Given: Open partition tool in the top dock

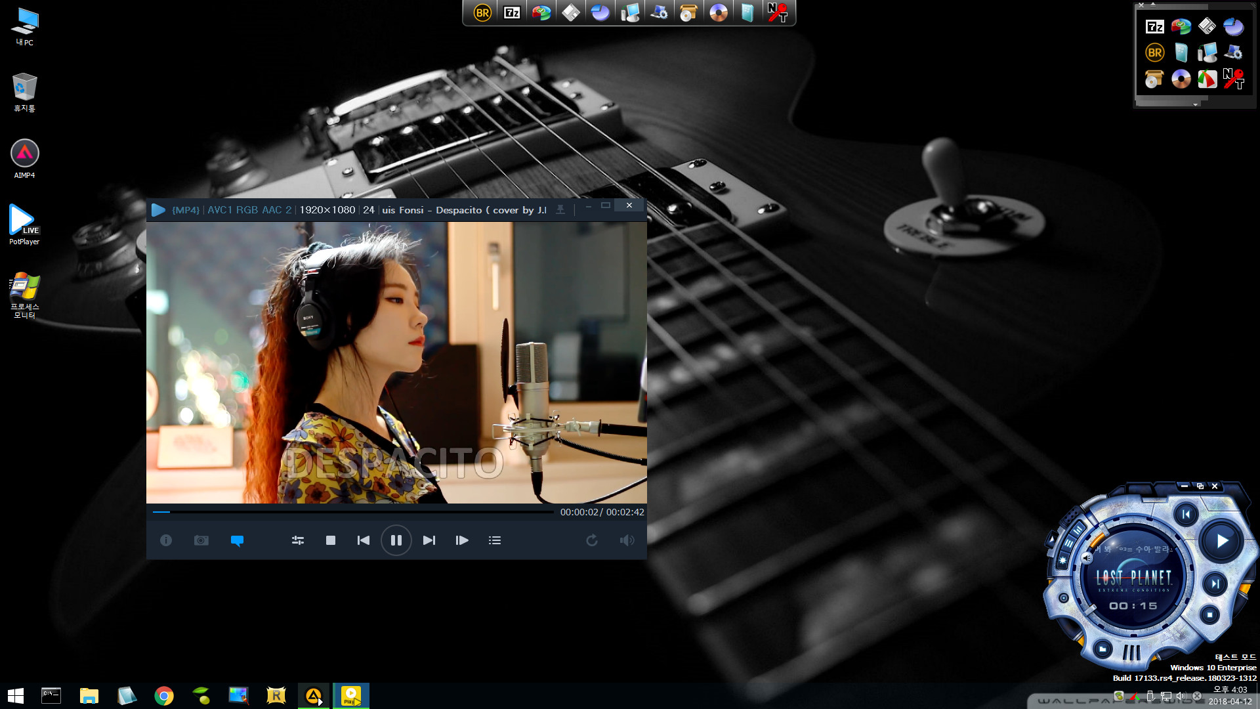Looking at the screenshot, I should [x=541, y=12].
